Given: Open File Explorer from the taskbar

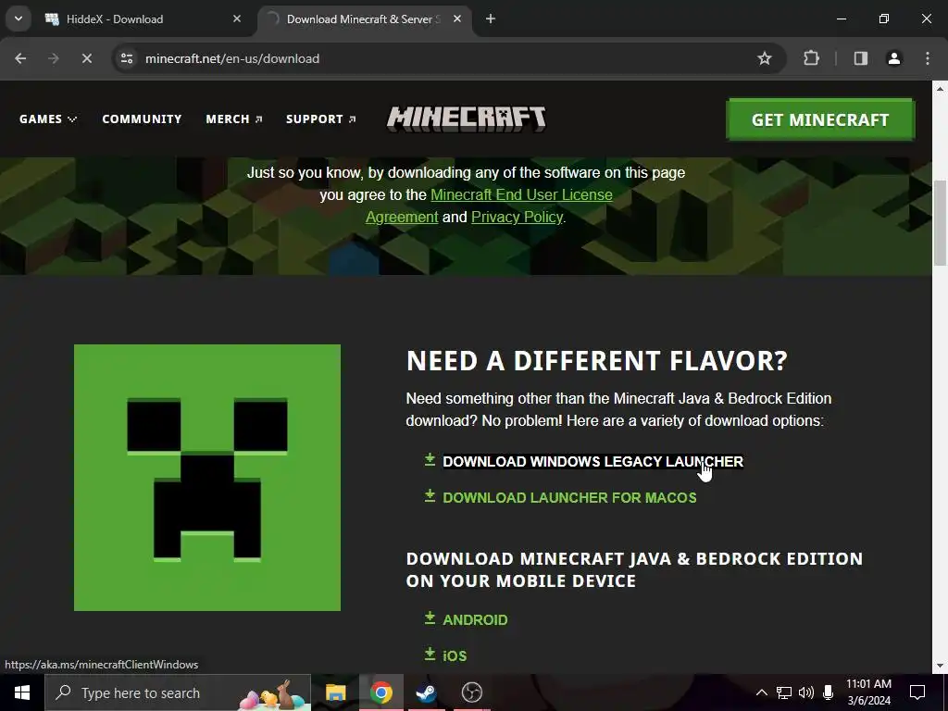Looking at the screenshot, I should point(335,692).
